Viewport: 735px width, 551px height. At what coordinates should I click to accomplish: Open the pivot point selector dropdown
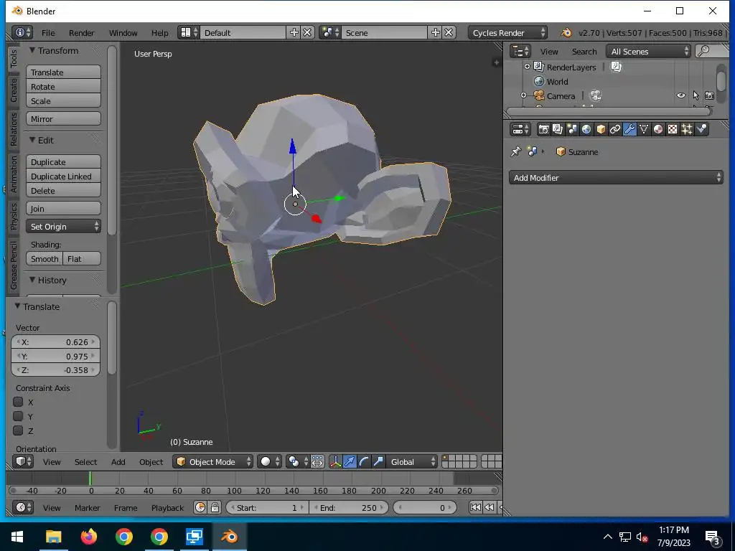(297, 462)
